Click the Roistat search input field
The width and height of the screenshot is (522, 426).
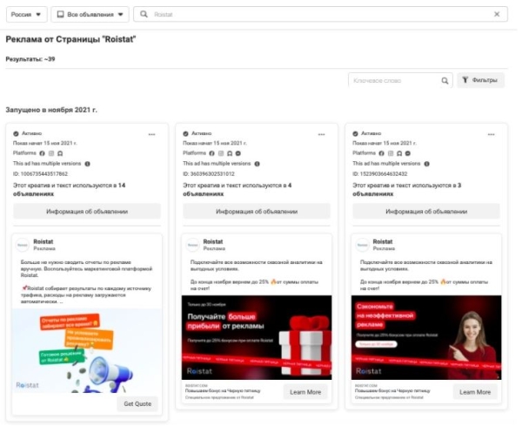coord(320,14)
